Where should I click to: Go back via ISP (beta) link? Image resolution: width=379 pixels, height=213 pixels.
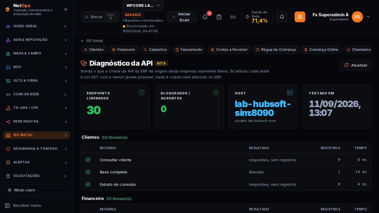[x=92, y=41]
